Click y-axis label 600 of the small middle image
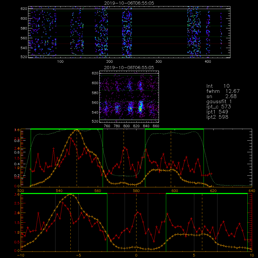This screenshot has width=258, height=258. click(x=95, y=83)
